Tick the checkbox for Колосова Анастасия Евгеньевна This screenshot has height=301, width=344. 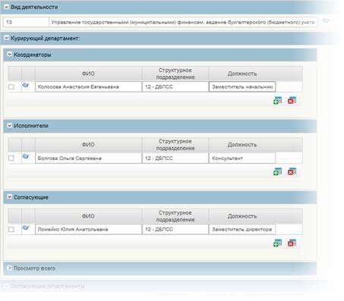(x=11, y=87)
